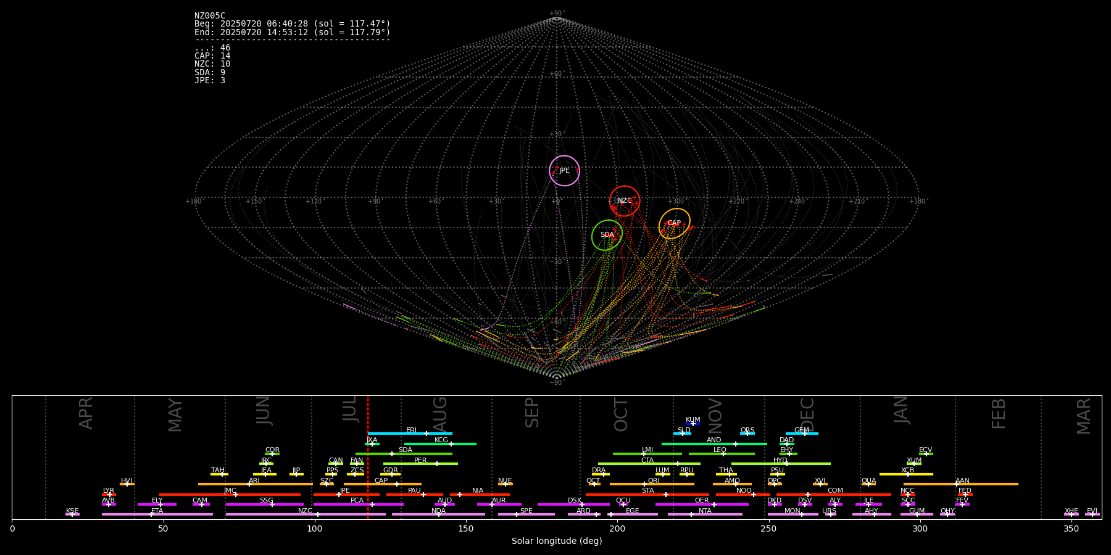Select the JPE shower label on timeline
1111x555 pixels.
coord(345,491)
